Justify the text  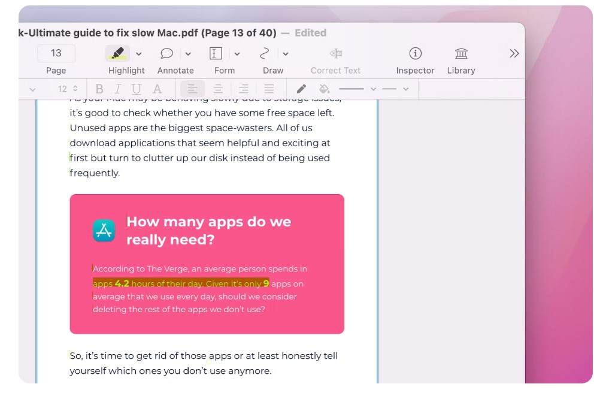(x=269, y=89)
